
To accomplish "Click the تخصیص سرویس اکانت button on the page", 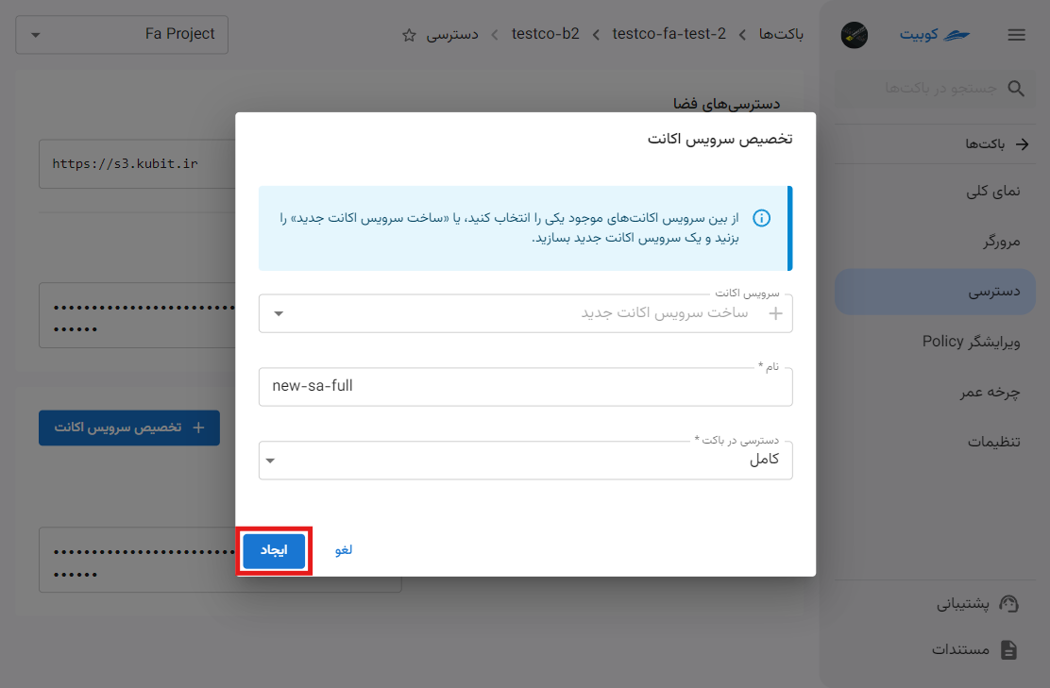I will [129, 428].
